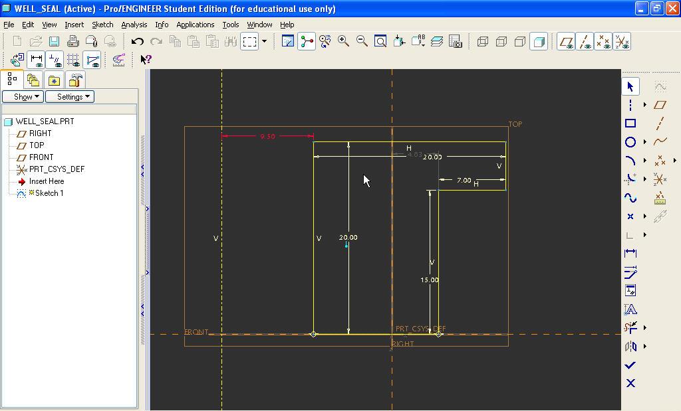This screenshot has height=411, width=681.
Task: Accept the sketch with the checkmark
Action: 630,365
